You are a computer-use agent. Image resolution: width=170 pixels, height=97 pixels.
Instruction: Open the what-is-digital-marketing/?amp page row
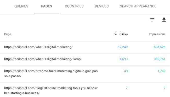point(85,59)
